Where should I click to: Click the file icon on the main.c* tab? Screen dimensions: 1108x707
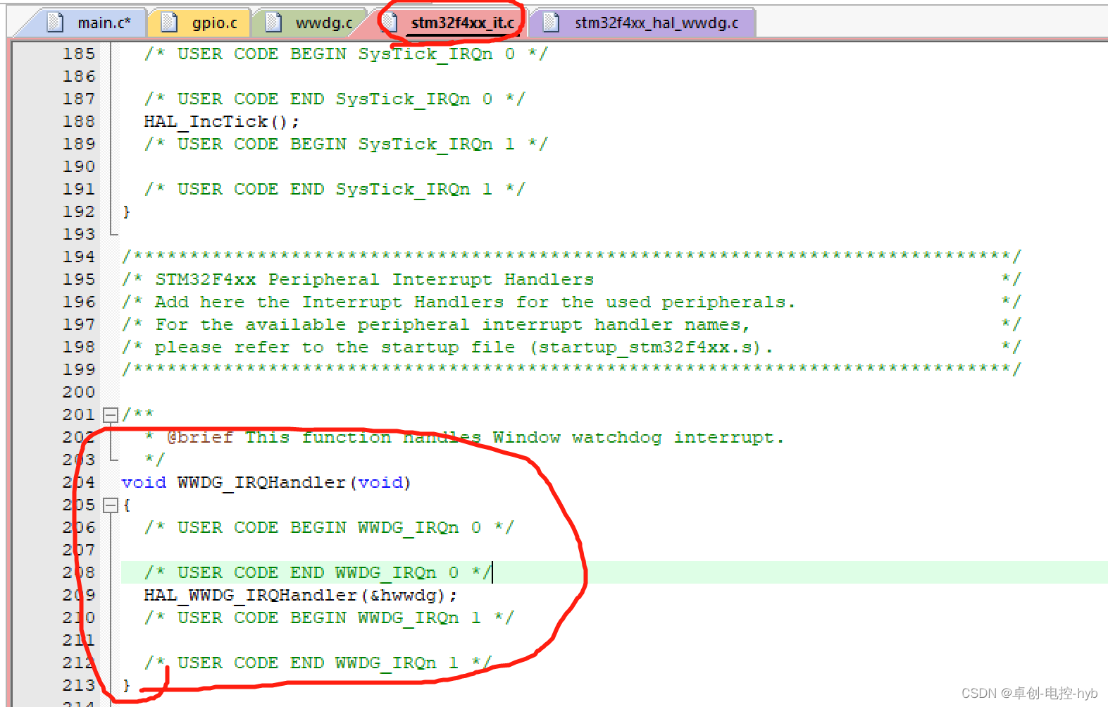coord(55,23)
